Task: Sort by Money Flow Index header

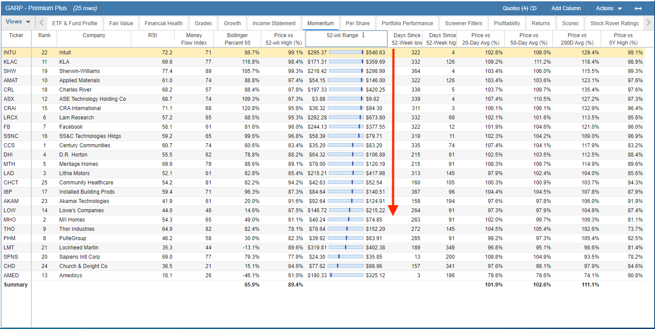Action: coord(194,38)
